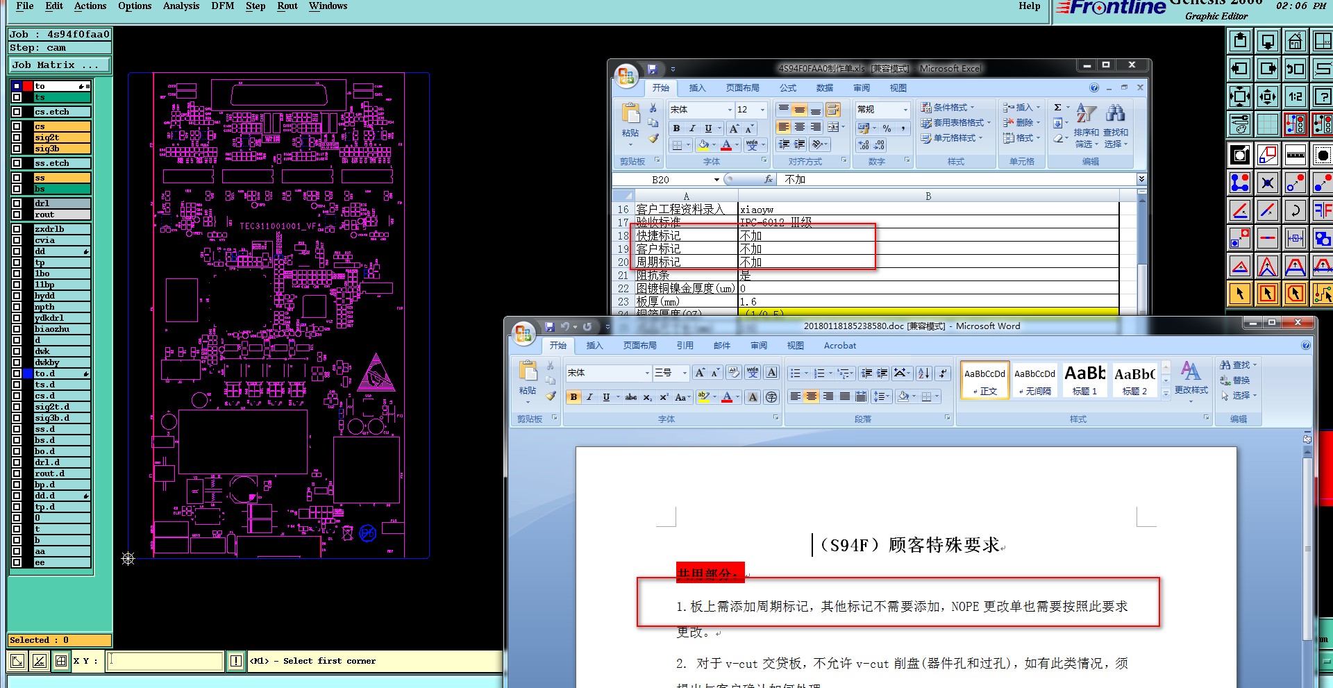Click Excel merge and center icon
Viewport: 1333px width, 688px height.
click(834, 127)
